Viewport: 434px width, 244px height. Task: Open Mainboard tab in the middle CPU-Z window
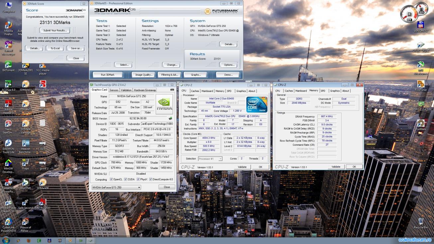[207, 91]
